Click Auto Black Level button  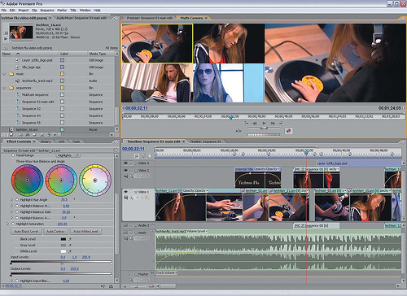[26, 232]
